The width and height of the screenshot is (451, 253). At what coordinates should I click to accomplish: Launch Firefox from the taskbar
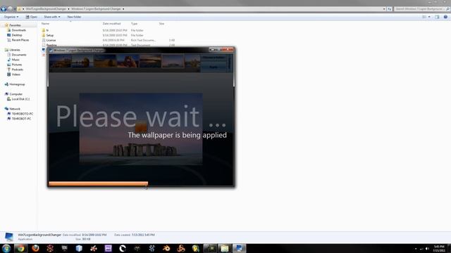coord(35,248)
